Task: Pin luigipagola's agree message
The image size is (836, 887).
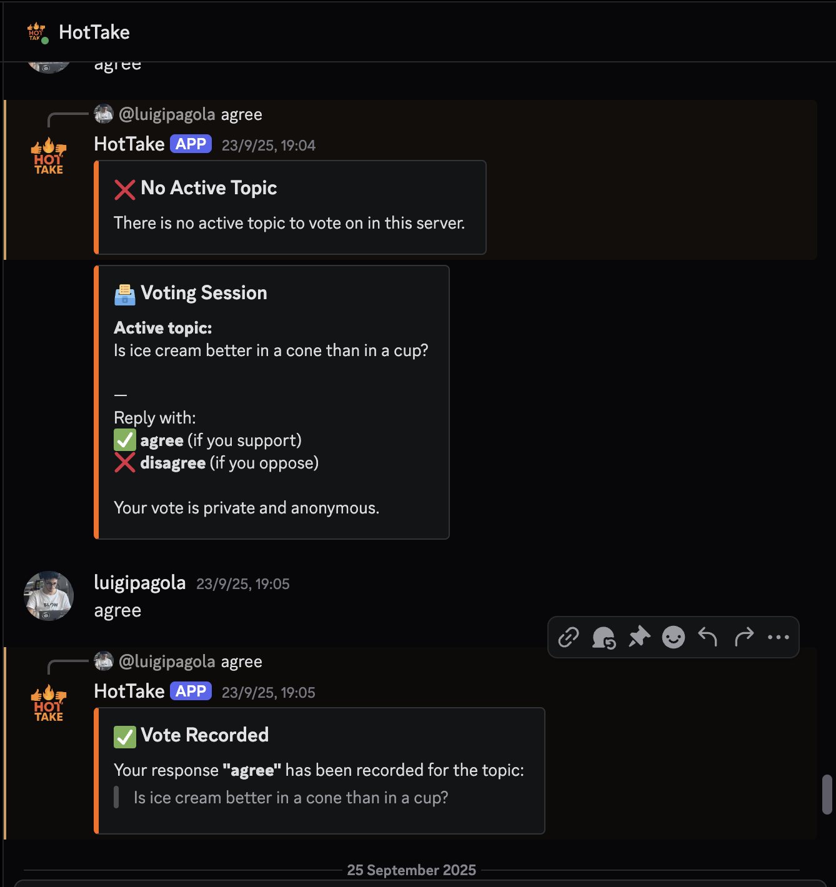Action: 639,637
